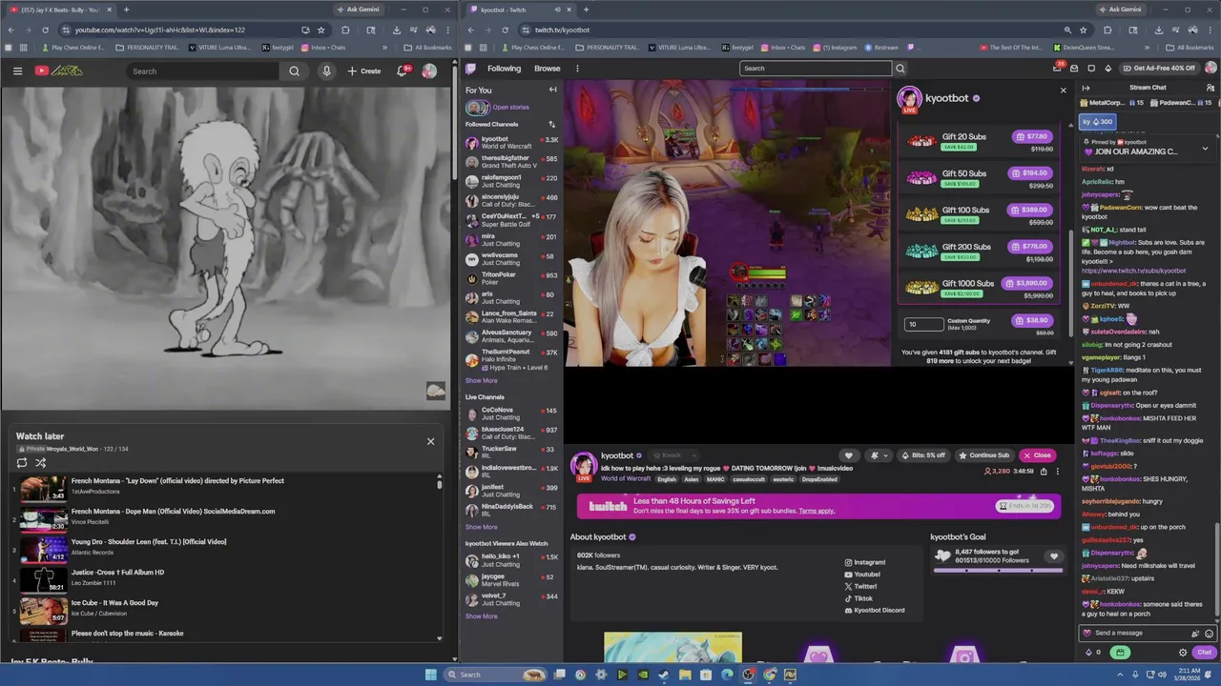Click YouTube Create button
Viewport: 1221px width, 686px height.
[364, 71]
